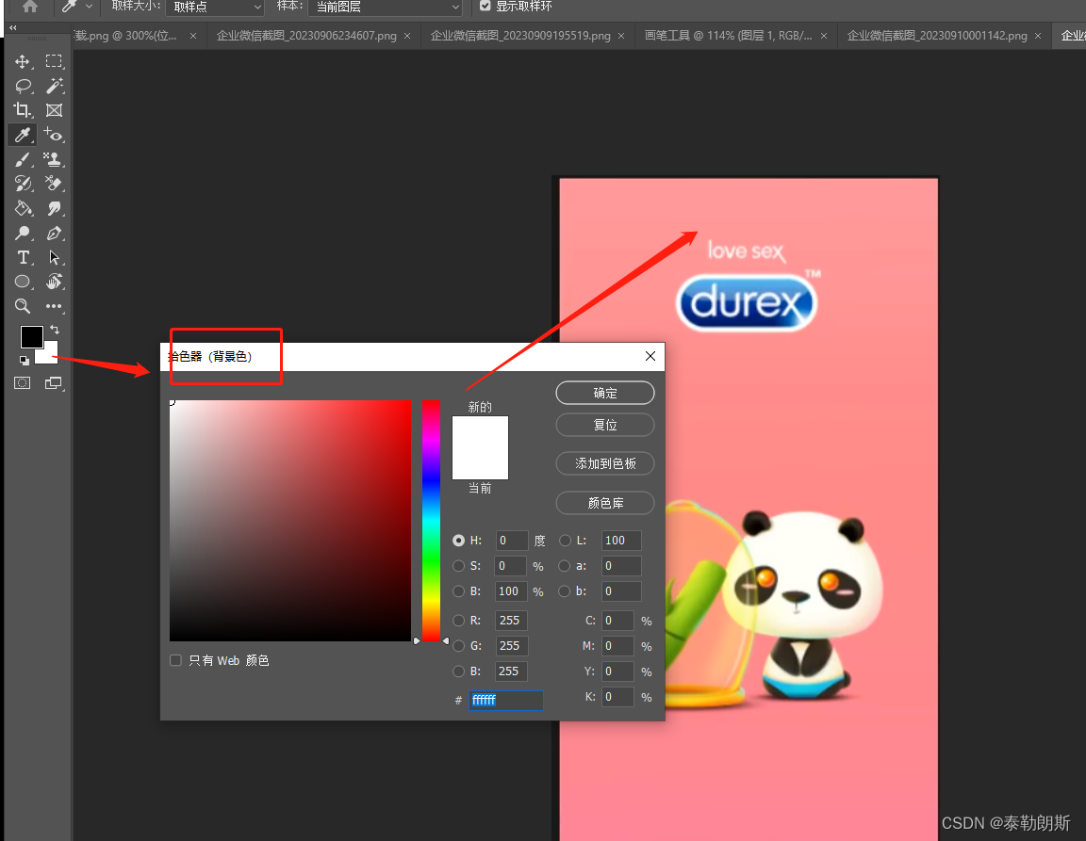Click 确定 to confirm color

(x=604, y=393)
